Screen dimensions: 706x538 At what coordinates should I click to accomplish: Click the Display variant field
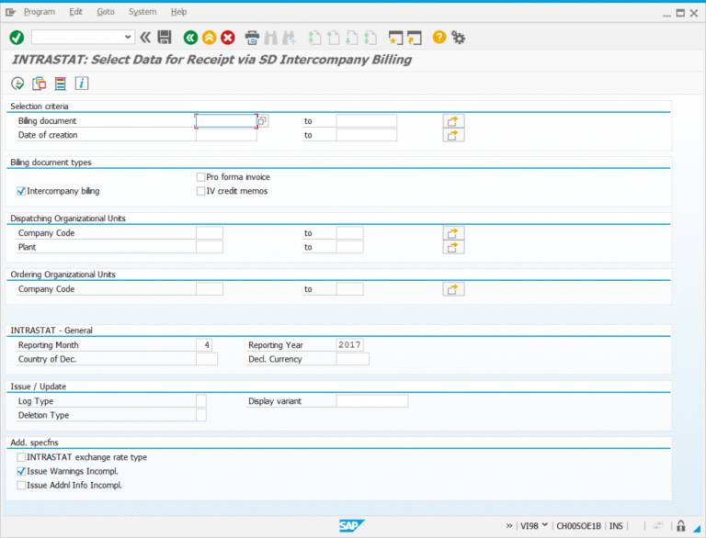coord(372,401)
